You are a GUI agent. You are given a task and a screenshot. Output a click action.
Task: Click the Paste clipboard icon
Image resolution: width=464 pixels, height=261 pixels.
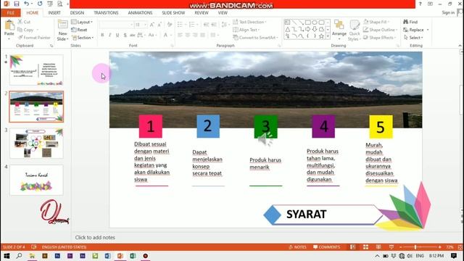(9, 25)
